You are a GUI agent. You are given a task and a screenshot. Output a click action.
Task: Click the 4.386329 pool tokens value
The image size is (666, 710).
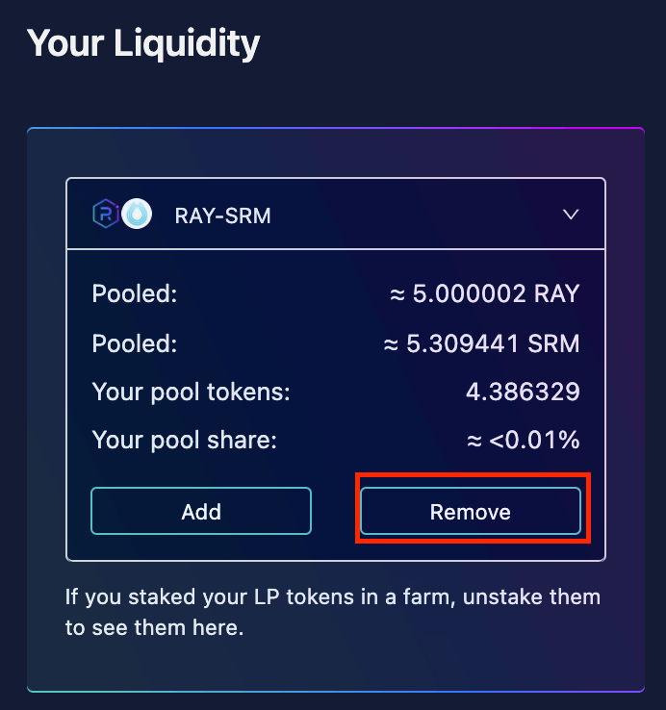point(522,392)
